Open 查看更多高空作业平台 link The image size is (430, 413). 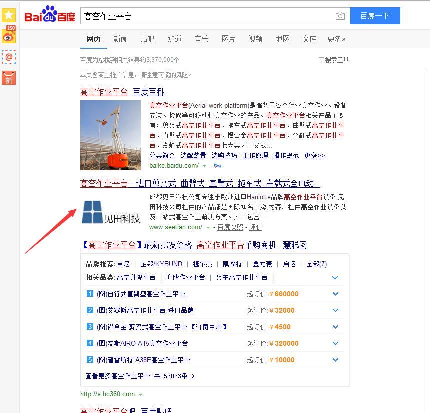click(140, 376)
